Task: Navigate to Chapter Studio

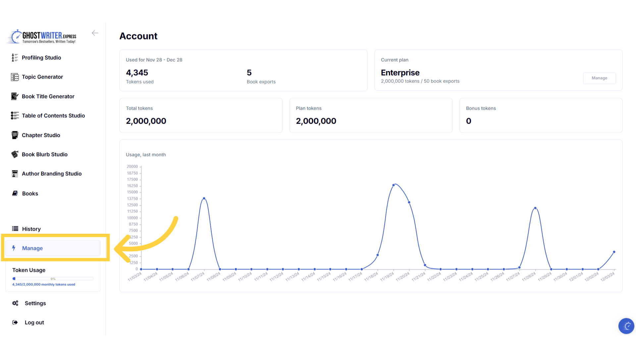Action: 41,135
